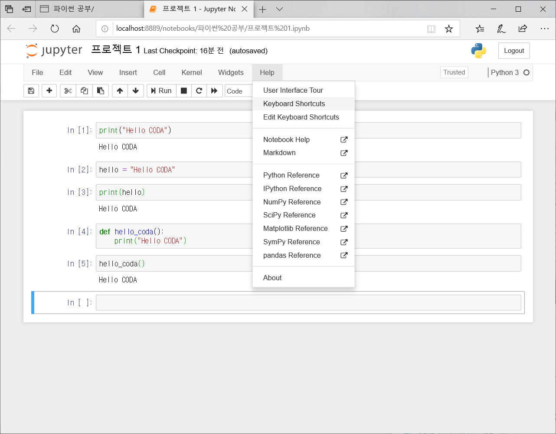Move selected cell down arrow
The image size is (556, 434).
coord(136,91)
